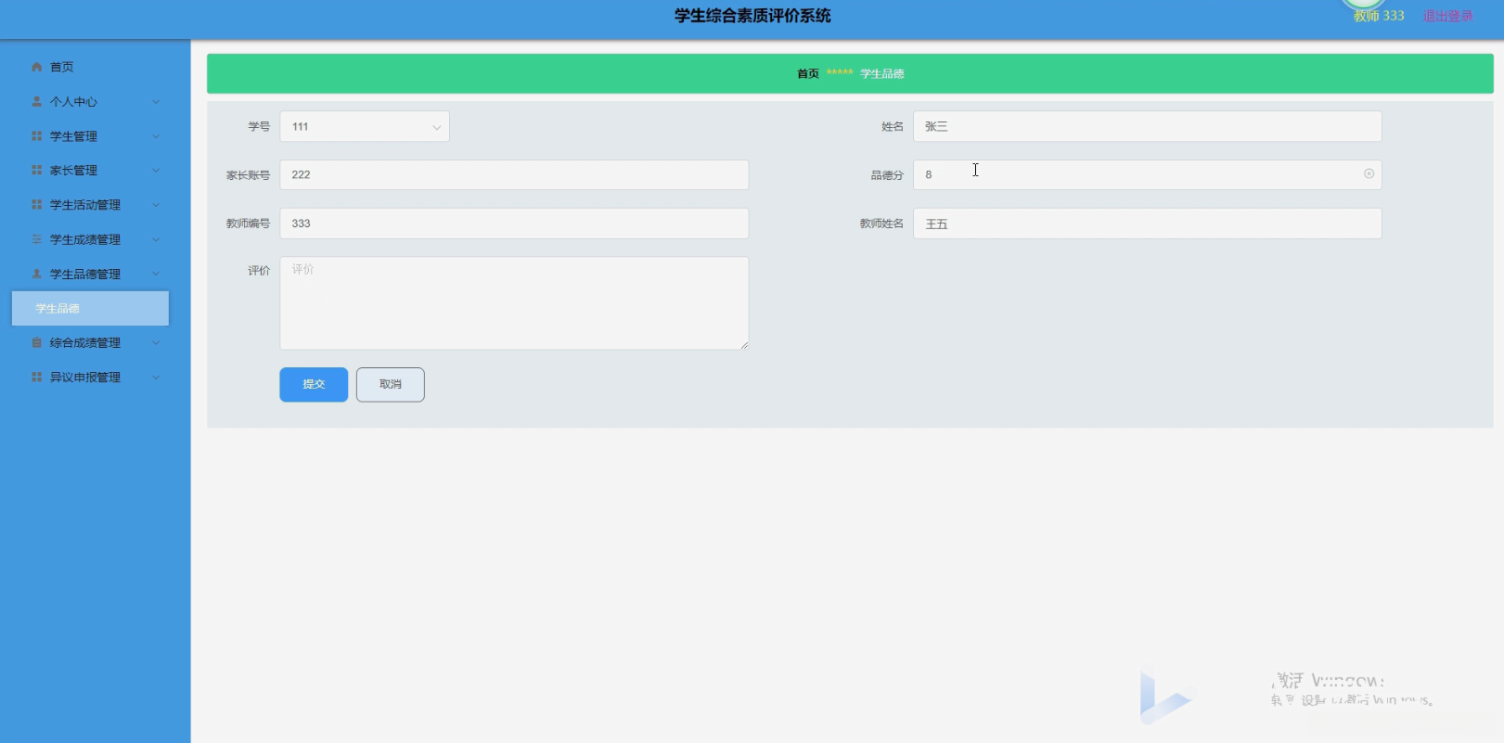The width and height of the screenshot is (1504, 743).
Task: Click the list icon beside 学生成绩管理
Action: pyautogui.click(x=37, y=239)
